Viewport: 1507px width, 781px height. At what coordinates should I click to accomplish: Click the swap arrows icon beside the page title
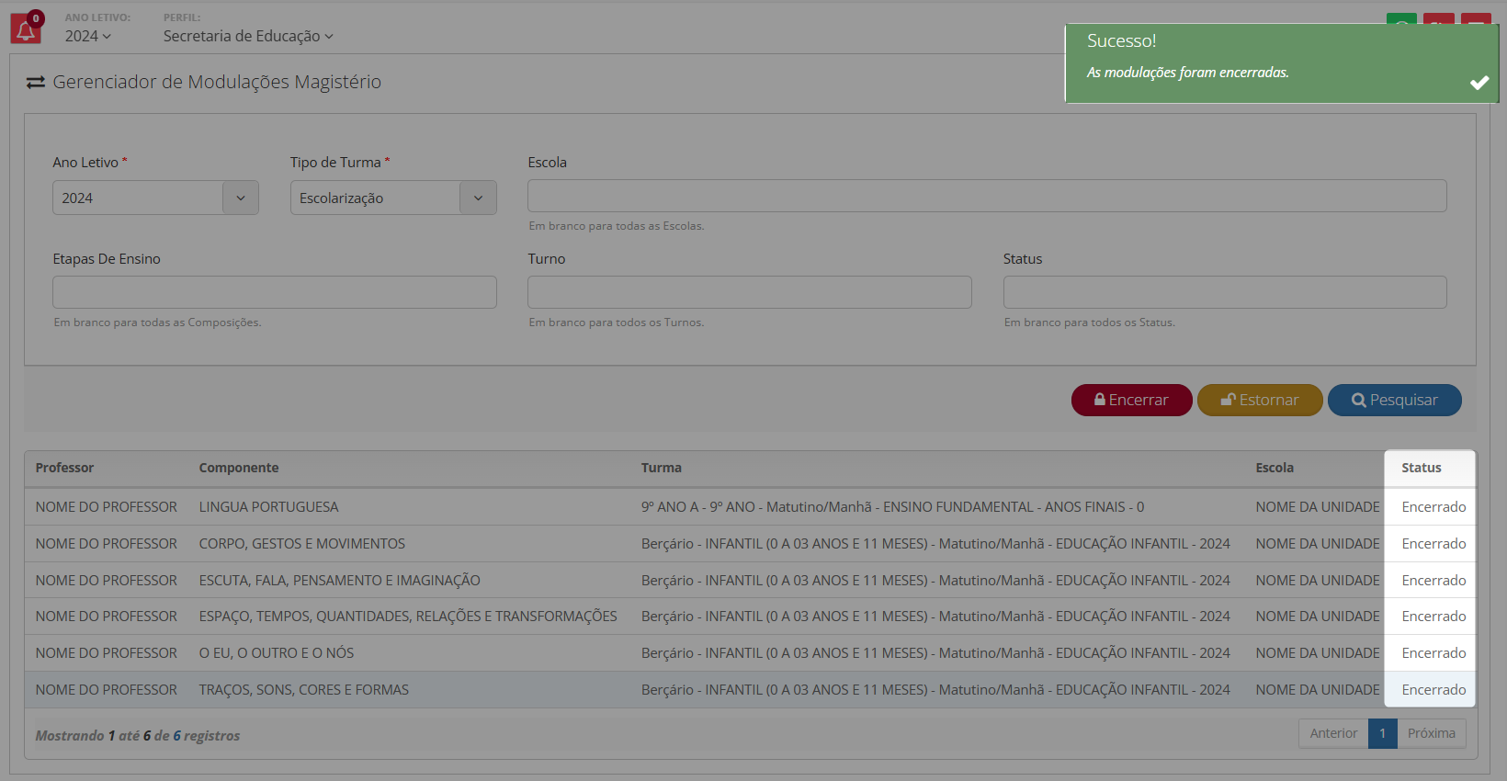pos(36,83)
